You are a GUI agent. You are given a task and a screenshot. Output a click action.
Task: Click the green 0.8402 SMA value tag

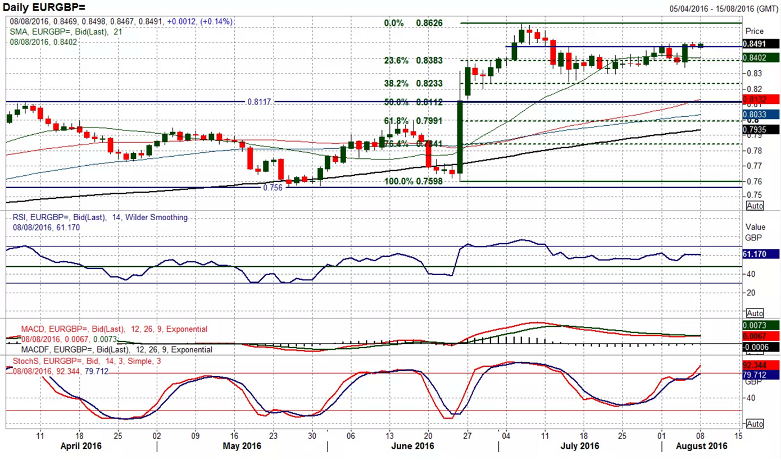pos(760,57)
